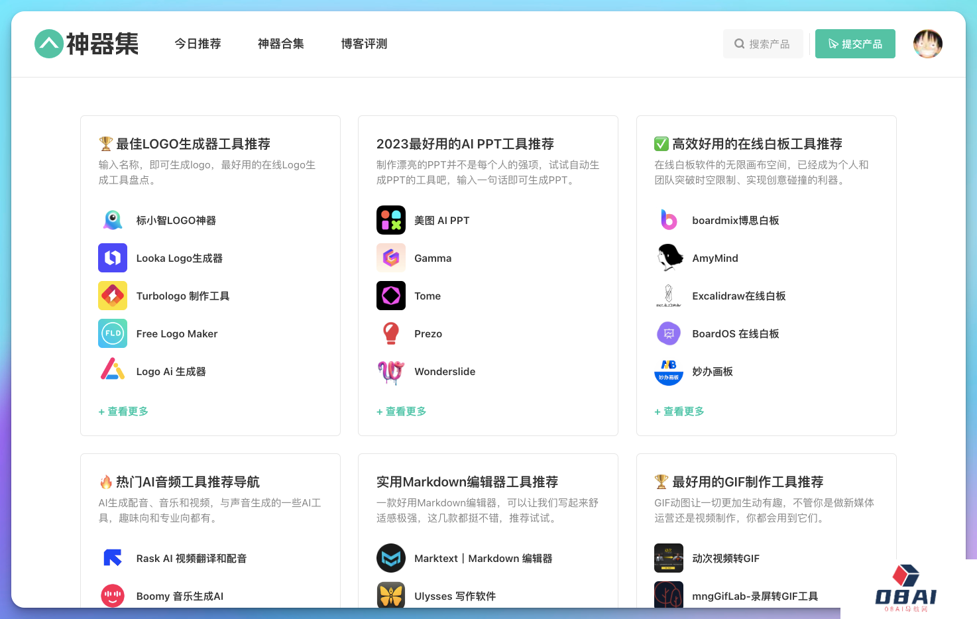Click the 美图 AI PPT text
The image size is (977, 619).
click(442, 220)
